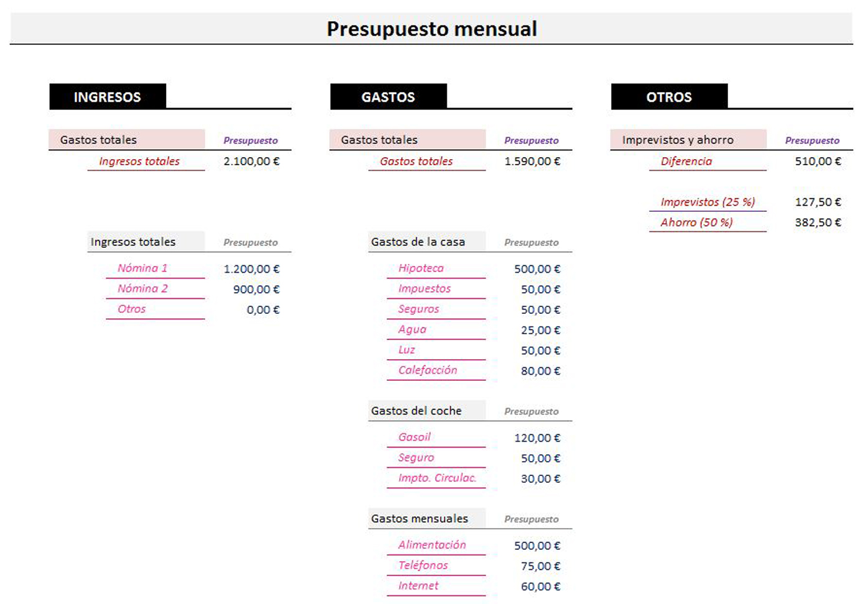Image resolution: width=863 pixels, height=604 pixels.
Task: Click the Seguros label
Action: point(418,309)
